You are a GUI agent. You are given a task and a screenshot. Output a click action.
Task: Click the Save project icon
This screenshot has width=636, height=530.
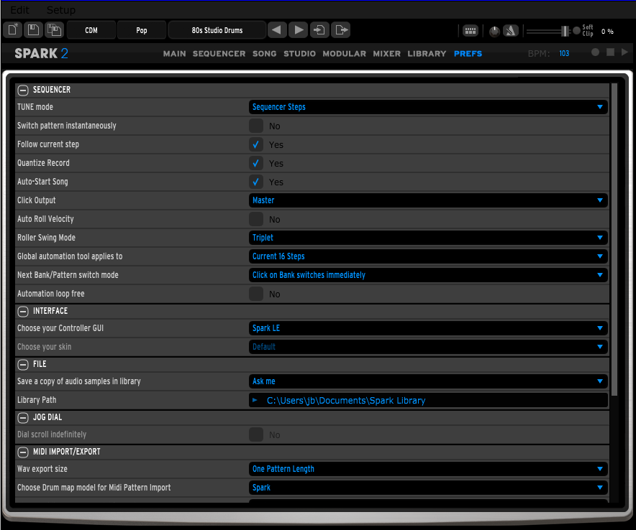click(33, 30)
